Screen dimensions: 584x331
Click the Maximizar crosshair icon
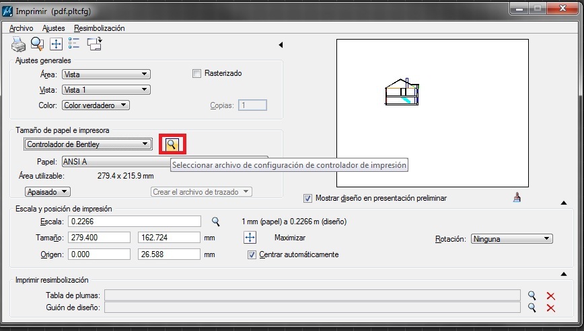tap(250, 238)
